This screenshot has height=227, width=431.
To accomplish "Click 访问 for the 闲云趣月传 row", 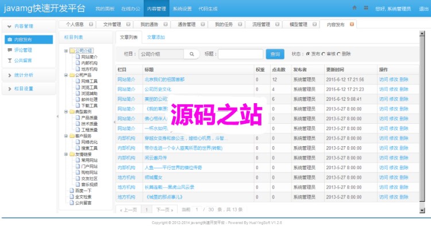I will click(383, 158).
